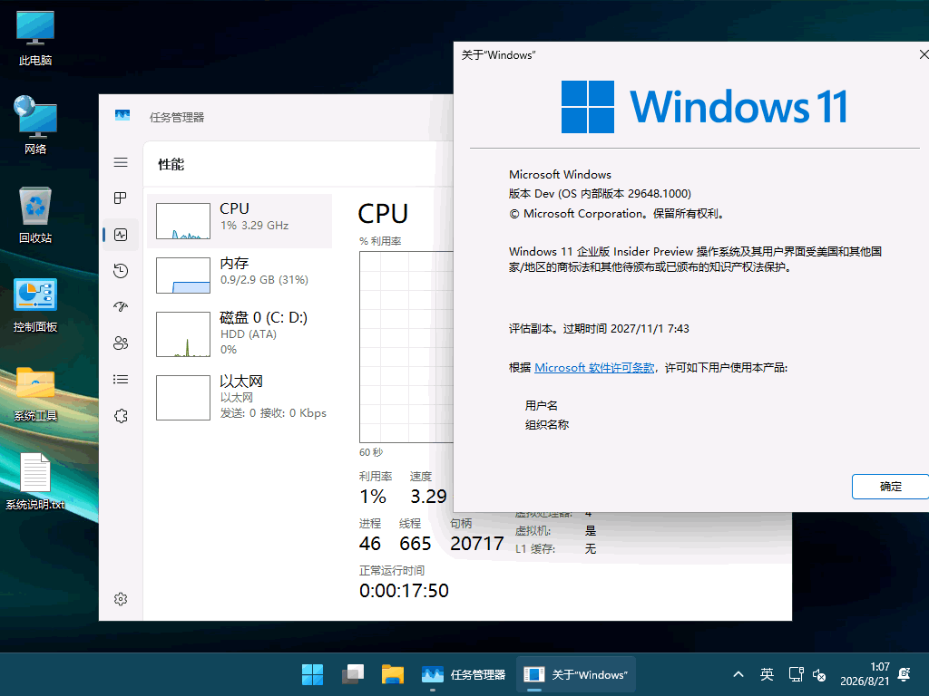Open the clock showing 1:07 2026/8/21

coord(865,674)
